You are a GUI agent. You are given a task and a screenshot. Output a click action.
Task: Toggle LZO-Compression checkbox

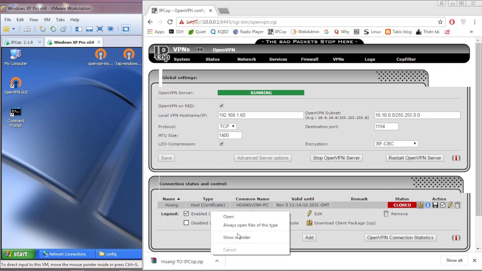pos(221,144)
